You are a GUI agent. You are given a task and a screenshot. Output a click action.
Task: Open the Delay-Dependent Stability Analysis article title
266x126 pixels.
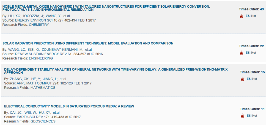(116, 71)
